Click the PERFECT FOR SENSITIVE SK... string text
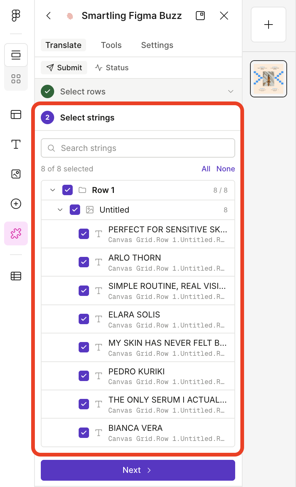This screenshot has height=487, width=296. pos(168,229)
